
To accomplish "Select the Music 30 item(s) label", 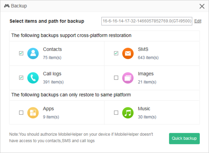I will 147,117.
